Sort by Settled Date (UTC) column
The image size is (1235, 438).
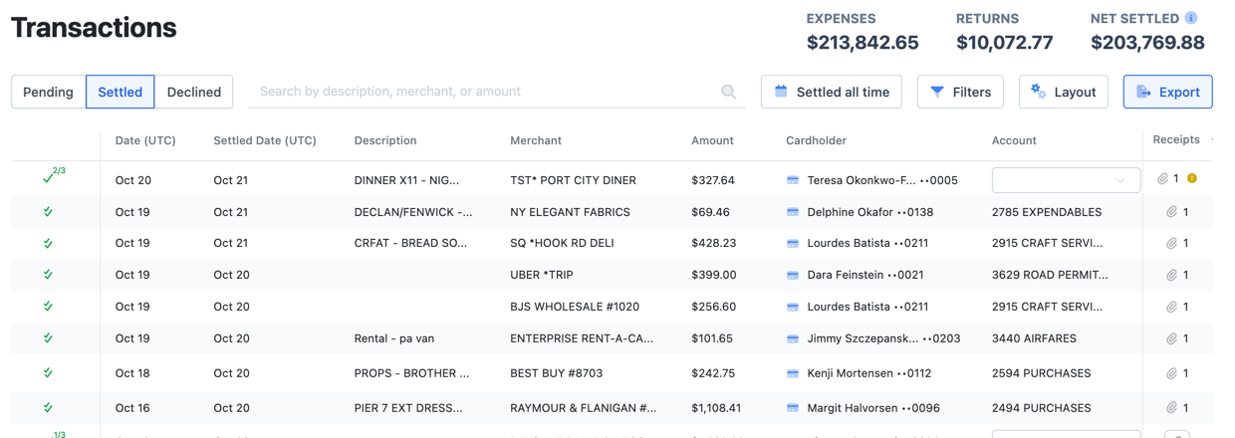tap(265, 140)
